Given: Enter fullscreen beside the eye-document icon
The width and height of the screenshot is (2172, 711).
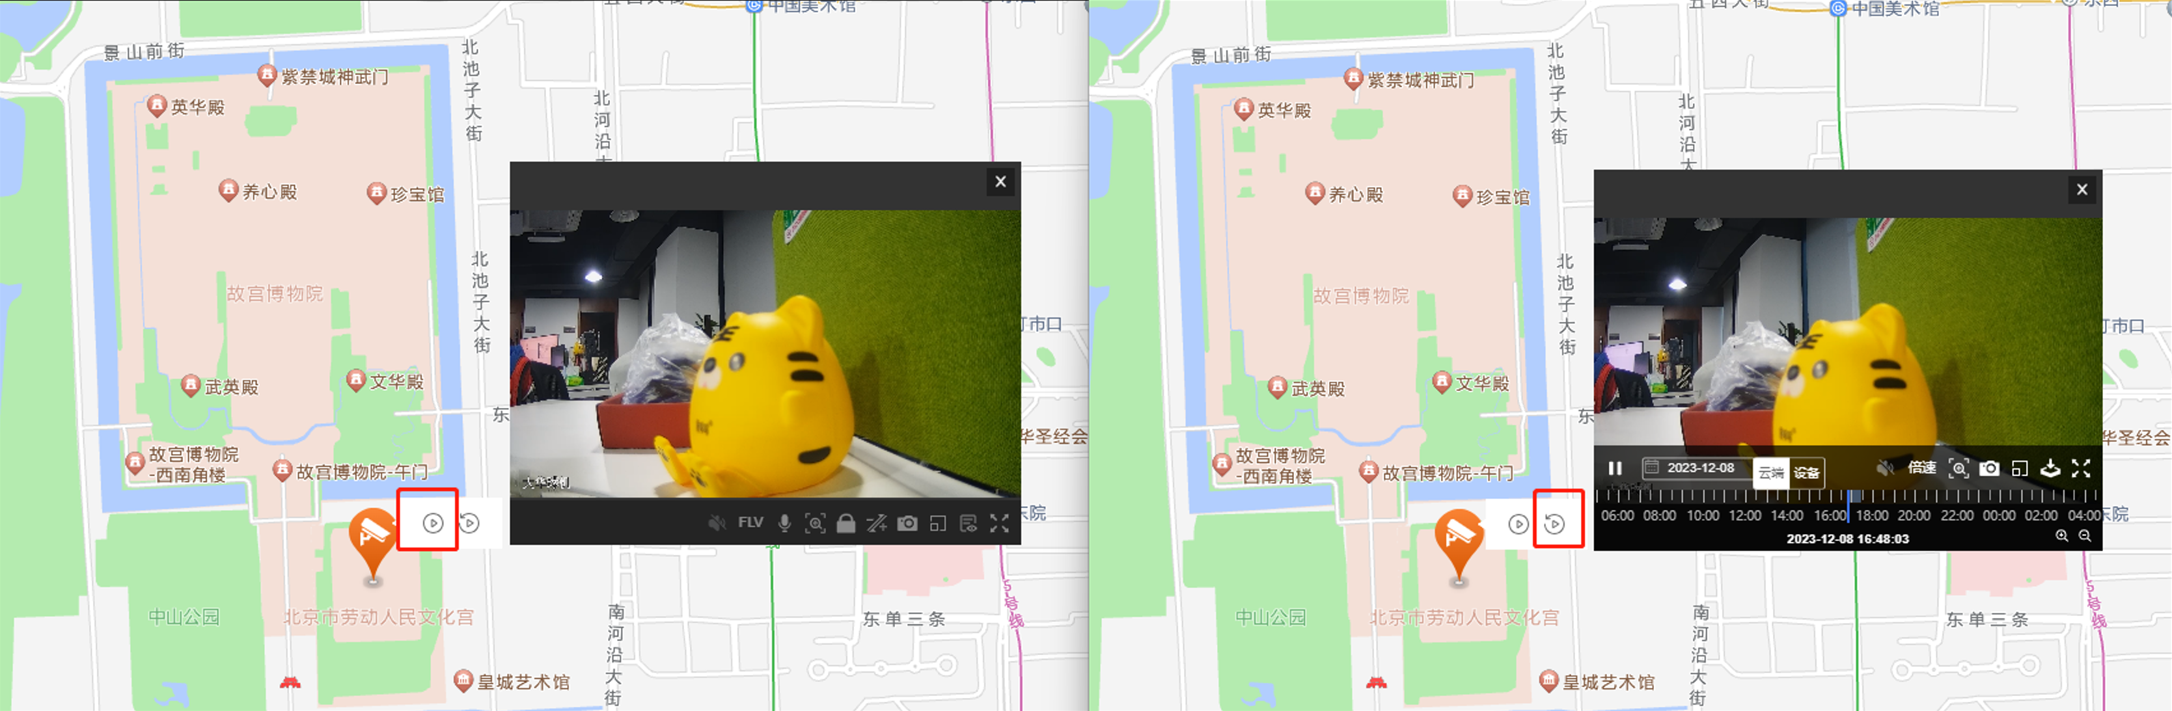Looking at the screenshot, I should 999,523.
